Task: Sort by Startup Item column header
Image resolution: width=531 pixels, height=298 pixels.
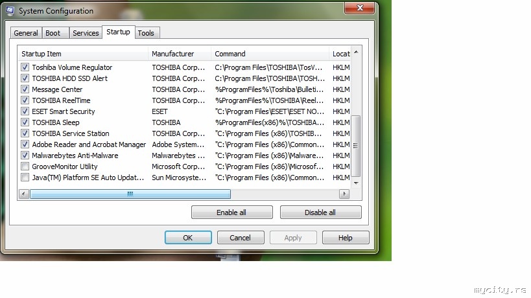Action: click(x=83, y=54)
